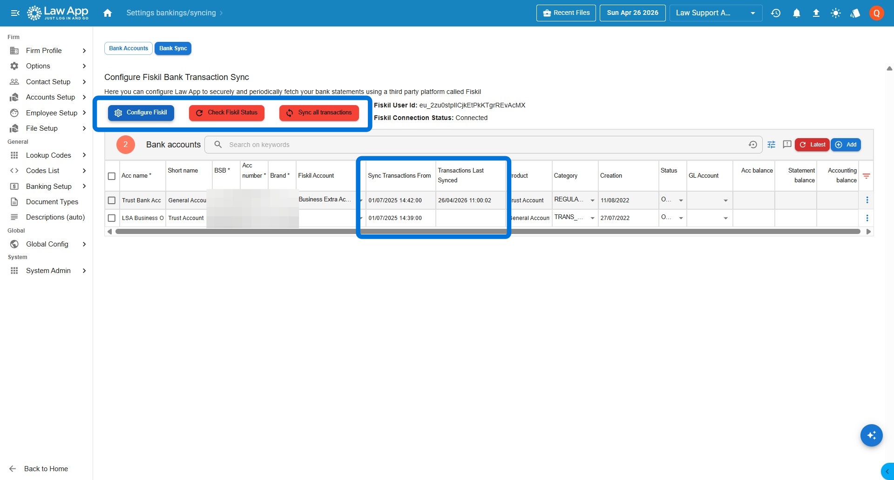Open the Law Support A... firm dropdown
Image resolution: width=894 pixels, height=480 pixels.
click(x=716, y=13)
